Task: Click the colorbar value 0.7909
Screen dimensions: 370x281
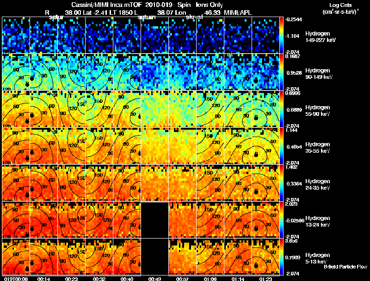Action: (x=293, y=257)
